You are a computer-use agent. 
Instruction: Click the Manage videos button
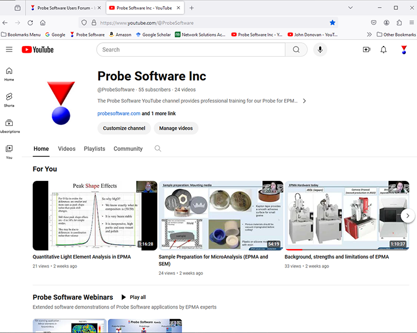tap(176, 128)
